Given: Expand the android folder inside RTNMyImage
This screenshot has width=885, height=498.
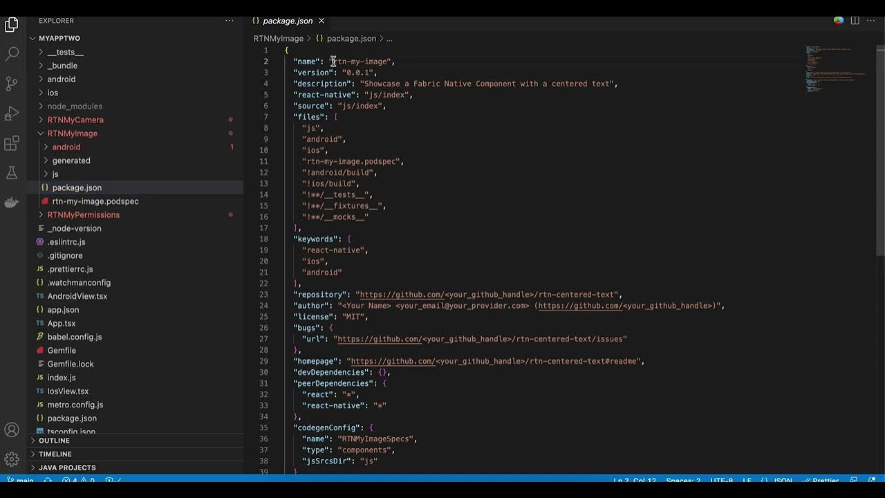Looking at the screenshot, I should click(66, 147).
